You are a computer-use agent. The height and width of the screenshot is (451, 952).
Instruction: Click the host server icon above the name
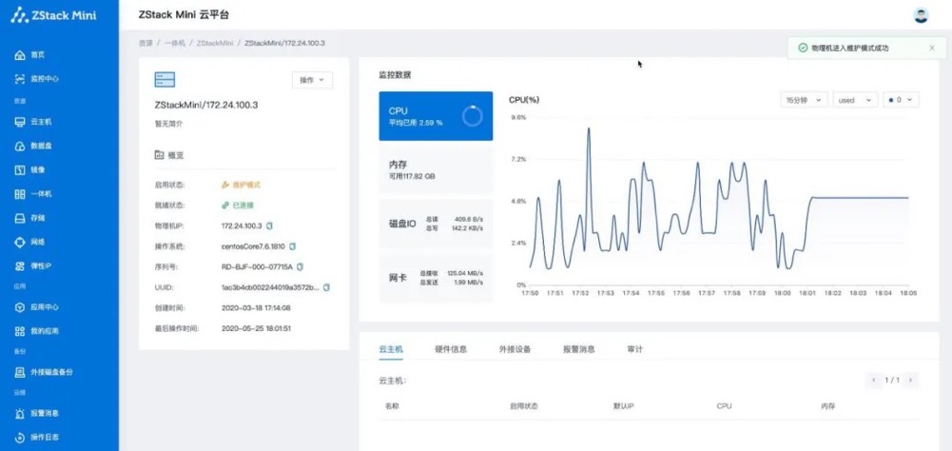click(x=165, y=80)
